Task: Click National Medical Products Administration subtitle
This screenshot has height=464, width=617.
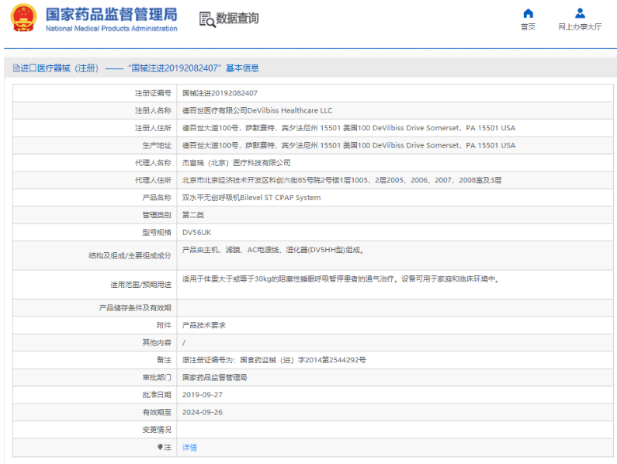Action: (111, 29)
